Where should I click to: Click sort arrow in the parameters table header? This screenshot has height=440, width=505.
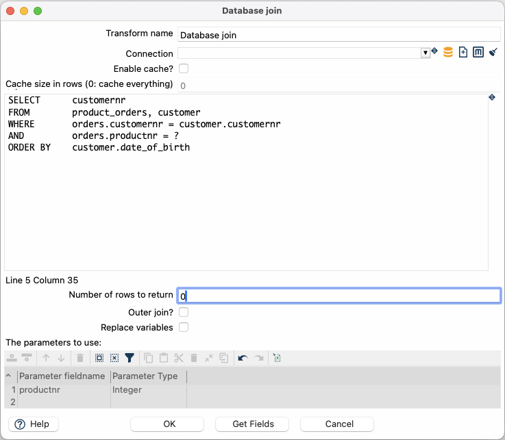8,376
